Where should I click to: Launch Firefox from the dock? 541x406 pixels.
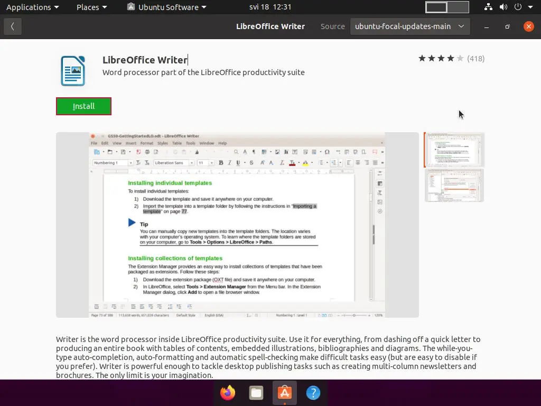[227, 393]
